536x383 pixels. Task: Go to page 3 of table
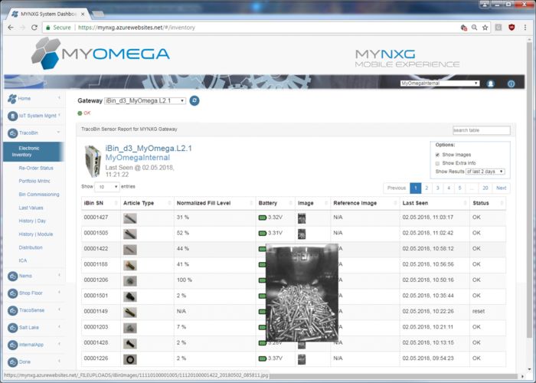click(x=437, y=188)
